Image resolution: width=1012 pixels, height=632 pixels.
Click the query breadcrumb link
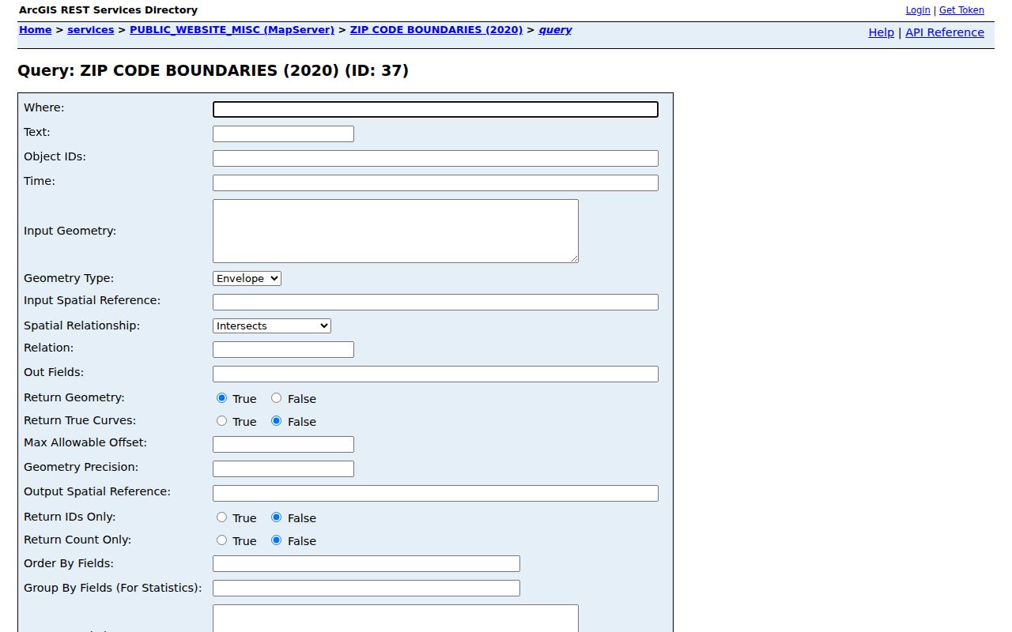pyautogui.click(x=555, y=30)
